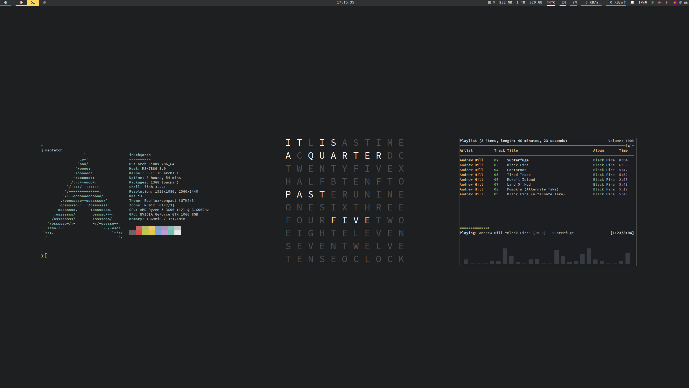Select the McNeil Island track row
This screenshot has height=388, width=689.
(x=544, y=179)
